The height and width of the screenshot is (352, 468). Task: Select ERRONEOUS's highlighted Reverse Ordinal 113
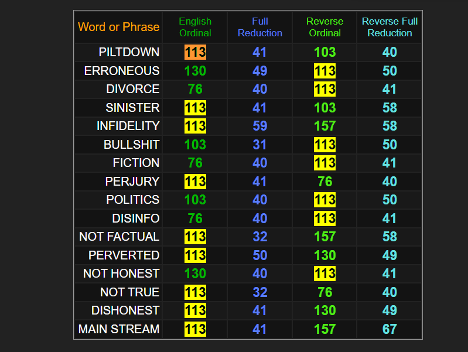[324, 71]
